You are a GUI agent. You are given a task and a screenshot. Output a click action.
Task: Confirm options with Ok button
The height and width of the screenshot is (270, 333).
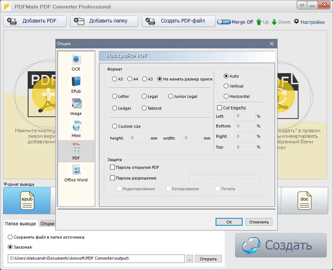point(229,222)
